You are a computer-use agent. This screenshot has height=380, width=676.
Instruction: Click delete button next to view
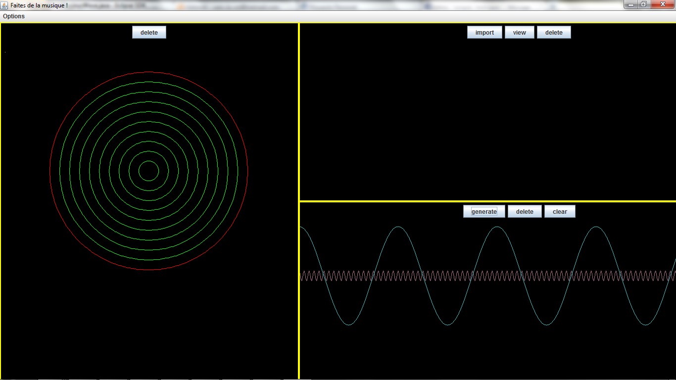pyautogui.click(x=554, y=33)
